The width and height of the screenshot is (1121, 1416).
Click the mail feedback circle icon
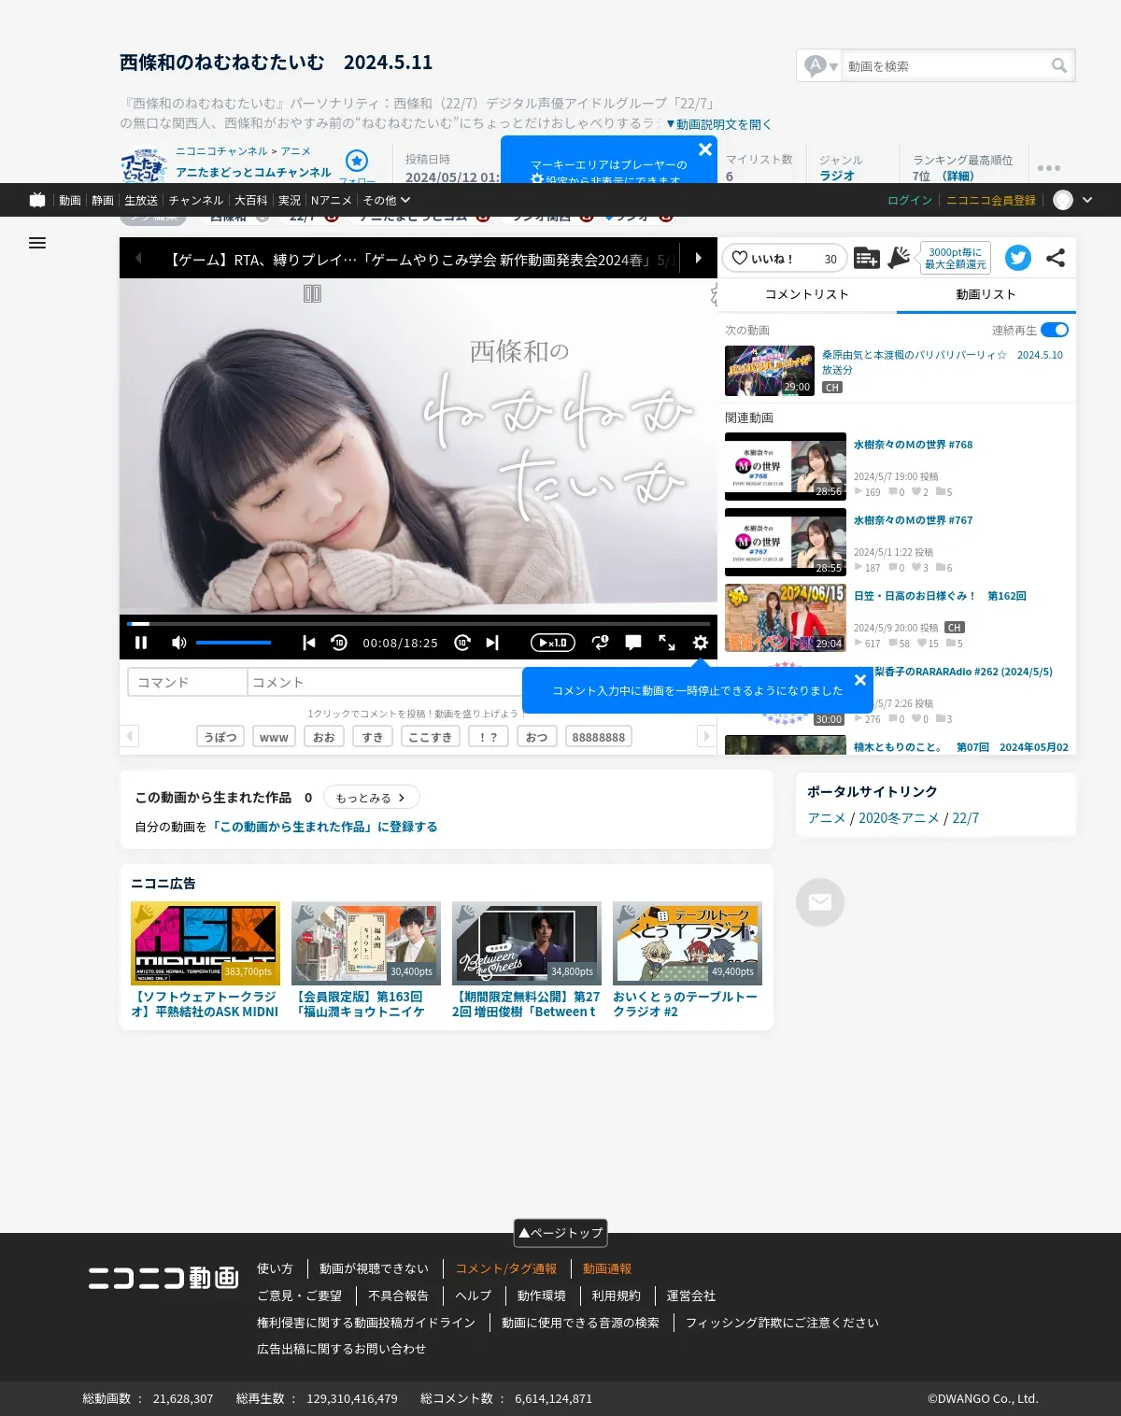[820, 901]
